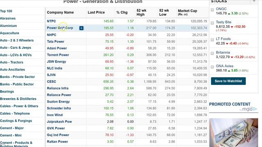Open the promoted content money thumbnail

[x=234, y=133]
